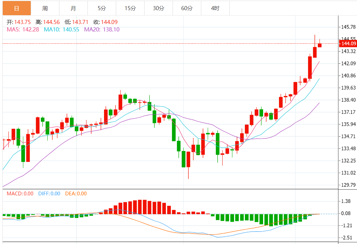Click the MACD: 0.00 label
The width and height of the screenshot is (357, 244).
[x=20, y=194]
